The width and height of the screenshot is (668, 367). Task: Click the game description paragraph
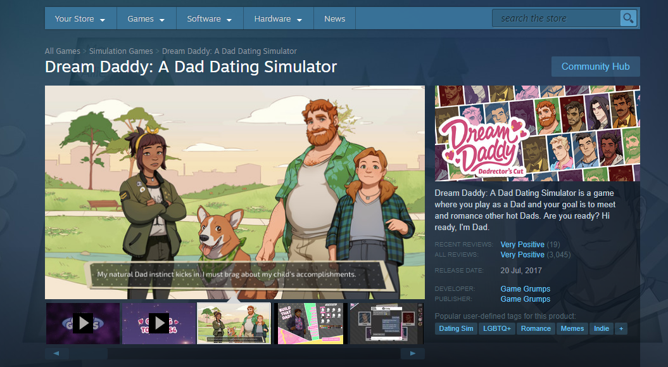click(x=525, y=210)
